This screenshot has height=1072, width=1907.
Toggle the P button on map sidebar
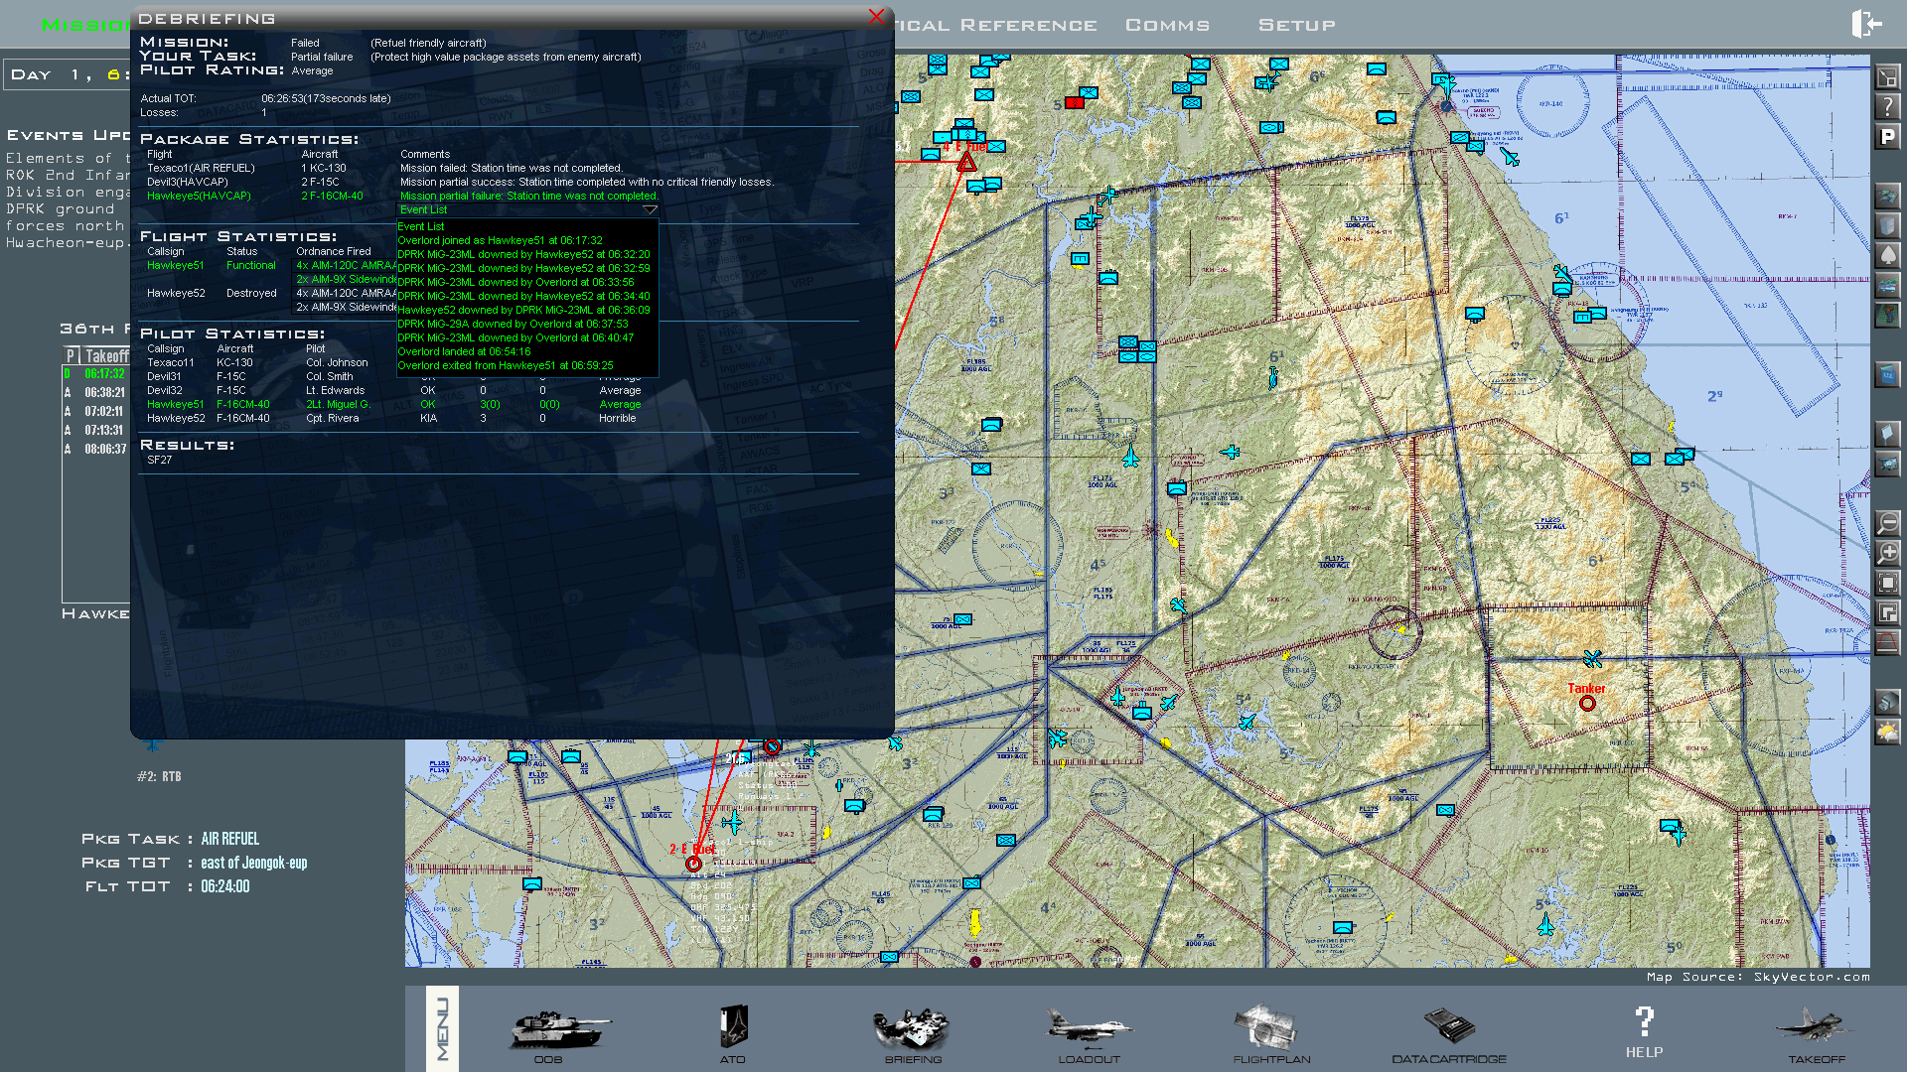coord(1887,137)
